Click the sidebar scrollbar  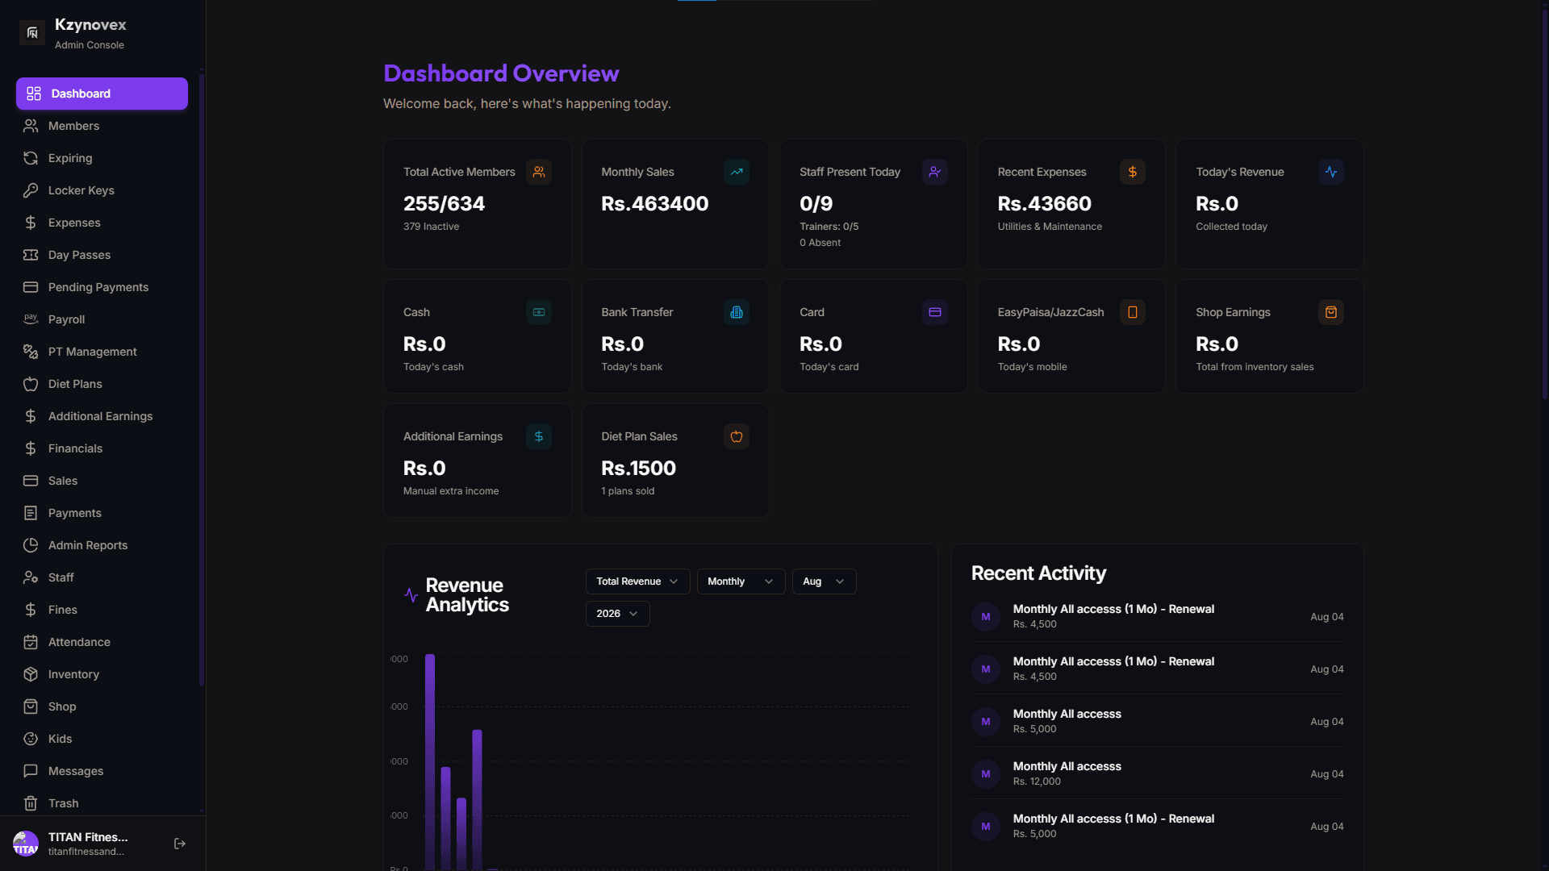202,379
